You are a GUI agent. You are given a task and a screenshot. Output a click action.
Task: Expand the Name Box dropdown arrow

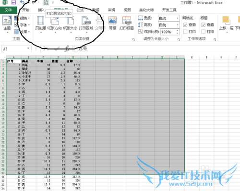28,48
